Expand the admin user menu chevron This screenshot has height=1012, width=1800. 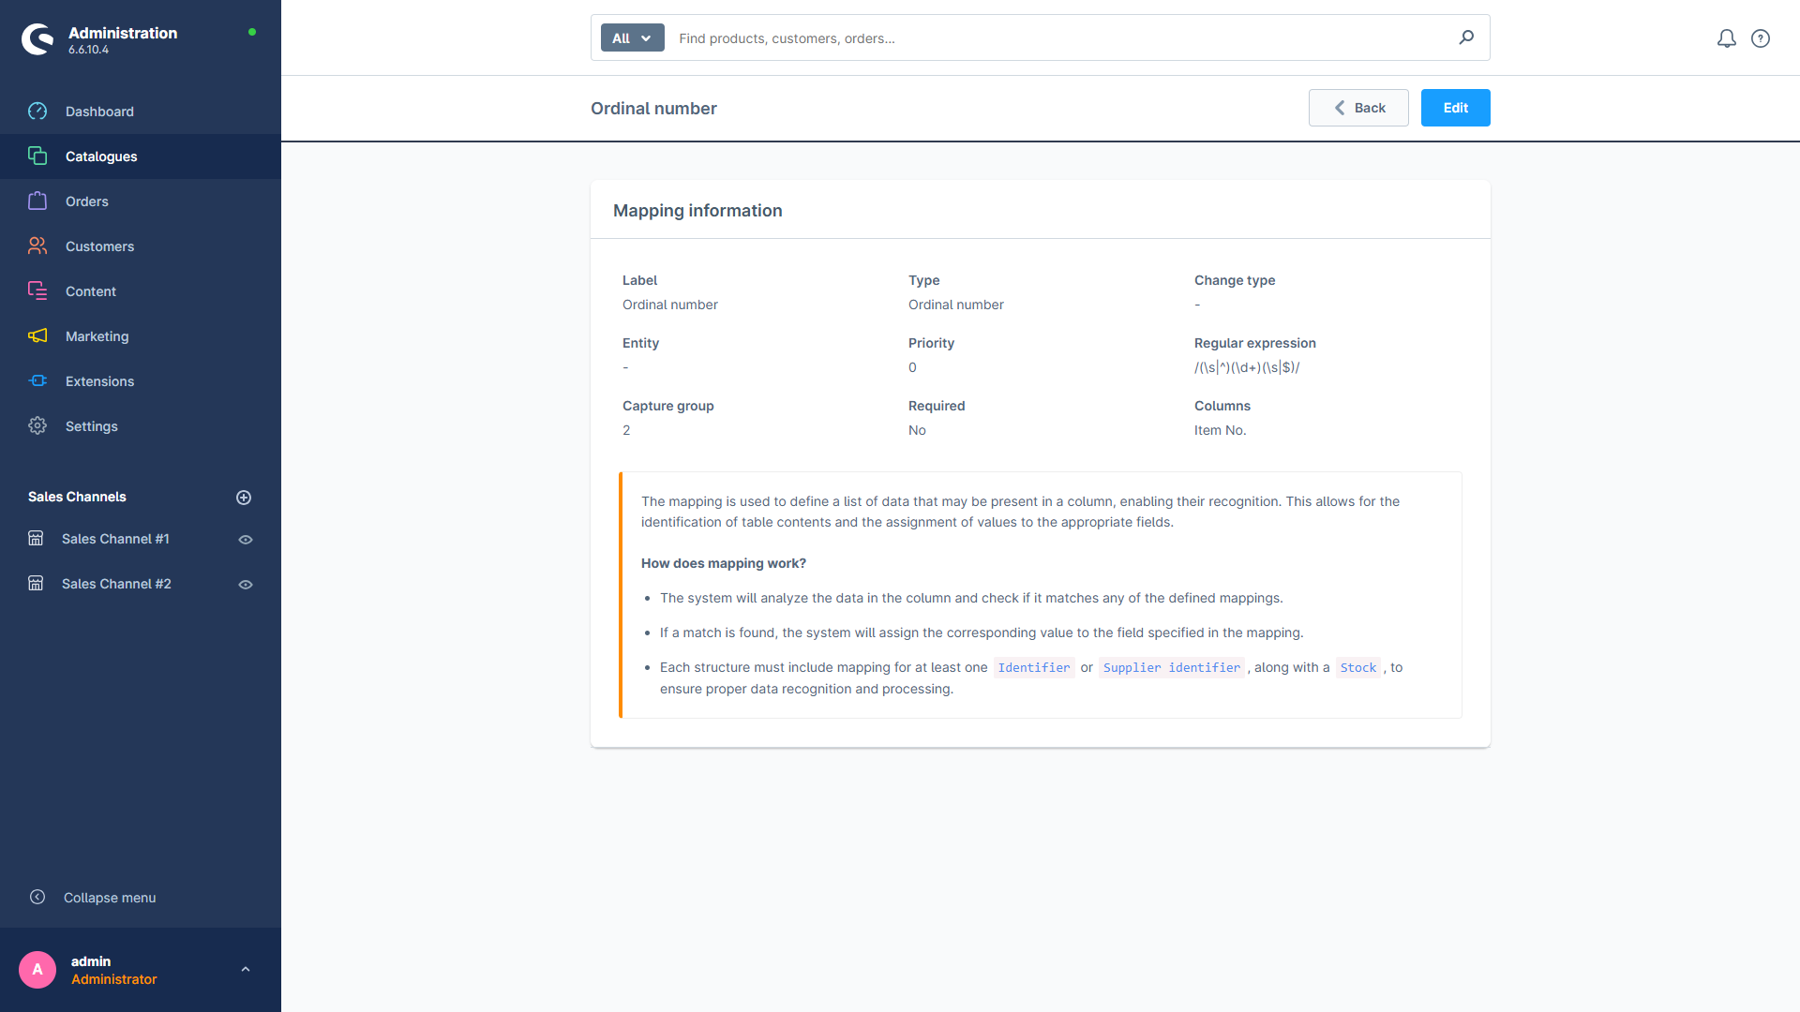click(x=246, y=970)
